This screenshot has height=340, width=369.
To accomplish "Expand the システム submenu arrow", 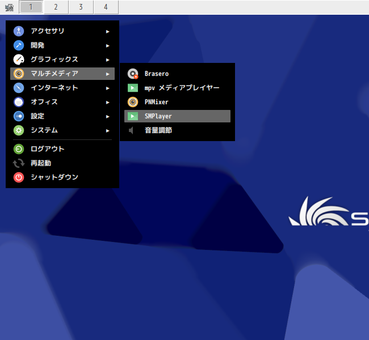I will [107, 131].
